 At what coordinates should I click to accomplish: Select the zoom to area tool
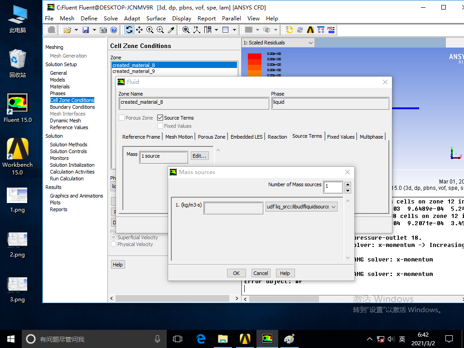(160, 30)
